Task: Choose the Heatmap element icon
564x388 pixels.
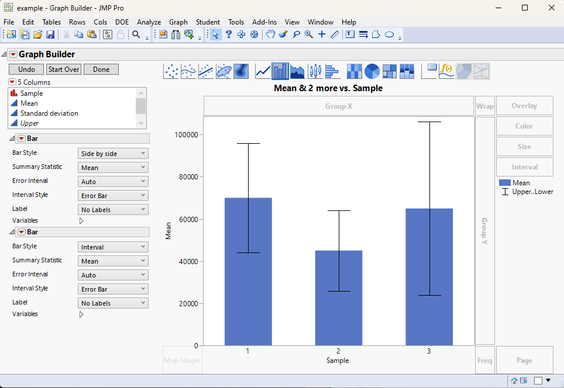Action: pyautogui.click(x=355, y=71)
